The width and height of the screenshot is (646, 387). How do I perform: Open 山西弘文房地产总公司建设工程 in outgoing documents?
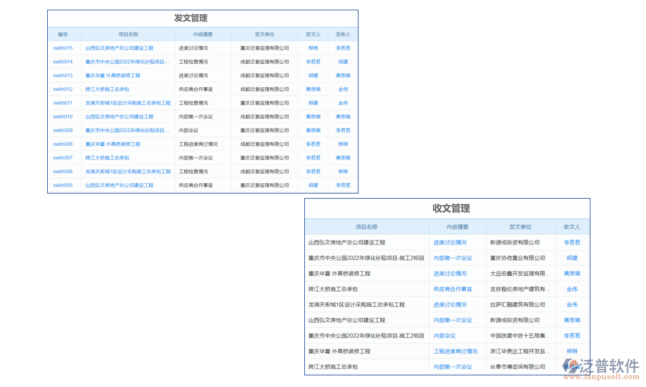coord(120,48)
